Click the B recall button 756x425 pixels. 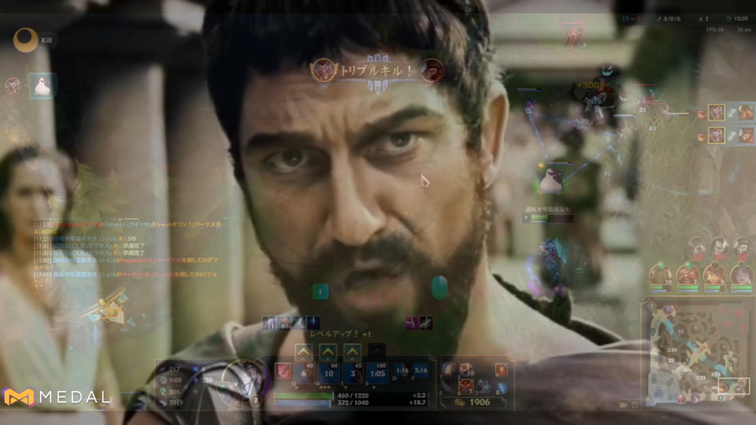(502, 387)
